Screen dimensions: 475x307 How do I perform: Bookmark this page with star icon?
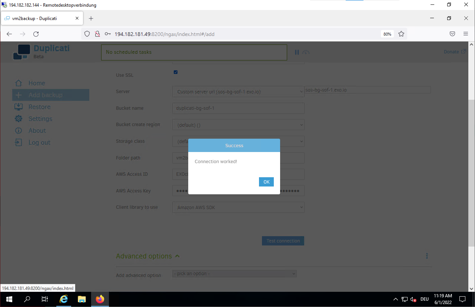pyautogui.click(x=401, y=34)
